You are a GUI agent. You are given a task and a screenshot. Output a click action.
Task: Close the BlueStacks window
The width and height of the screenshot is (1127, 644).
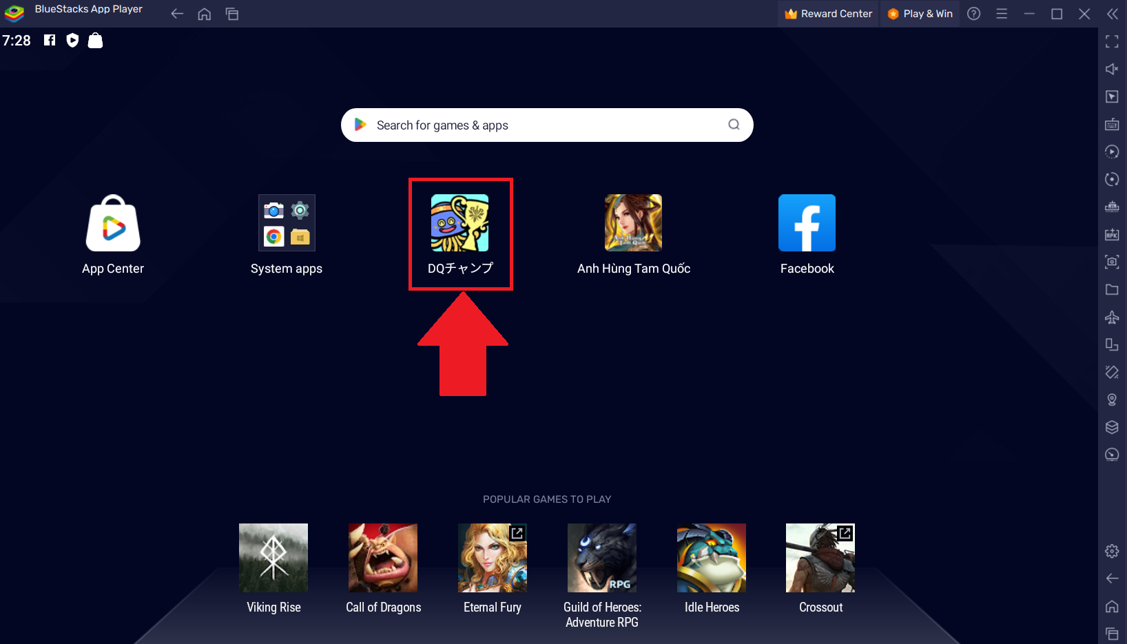[x=1084, y=14]
